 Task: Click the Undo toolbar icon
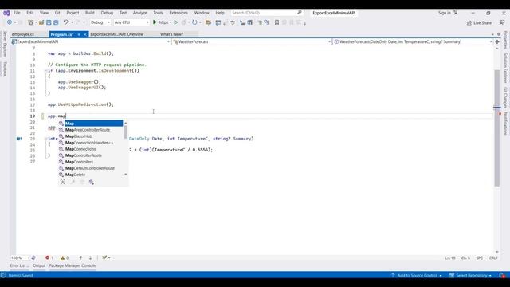tap(66, 22)
